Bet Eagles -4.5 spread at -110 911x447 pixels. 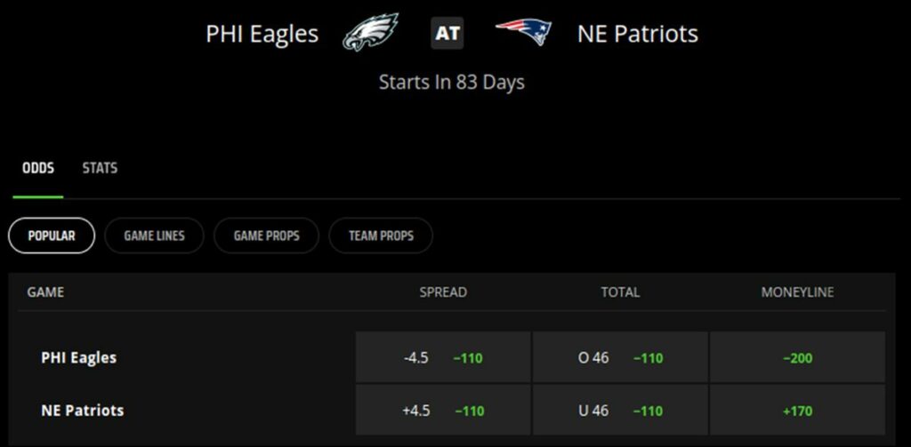pyautogui.click(x=443, y=358)
